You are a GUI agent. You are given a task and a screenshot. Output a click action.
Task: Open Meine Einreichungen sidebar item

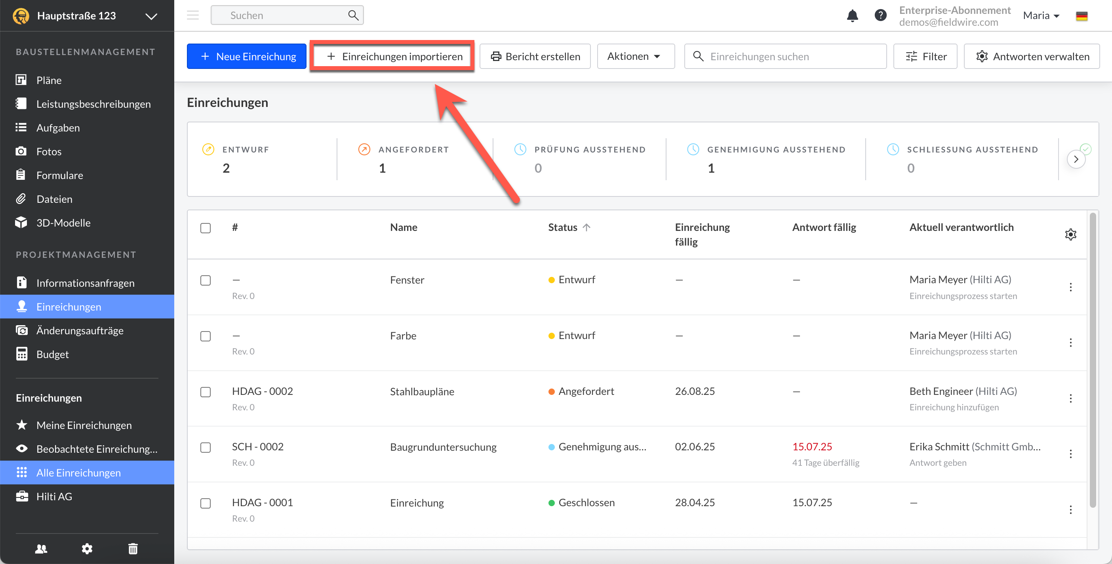coord(84,425)
